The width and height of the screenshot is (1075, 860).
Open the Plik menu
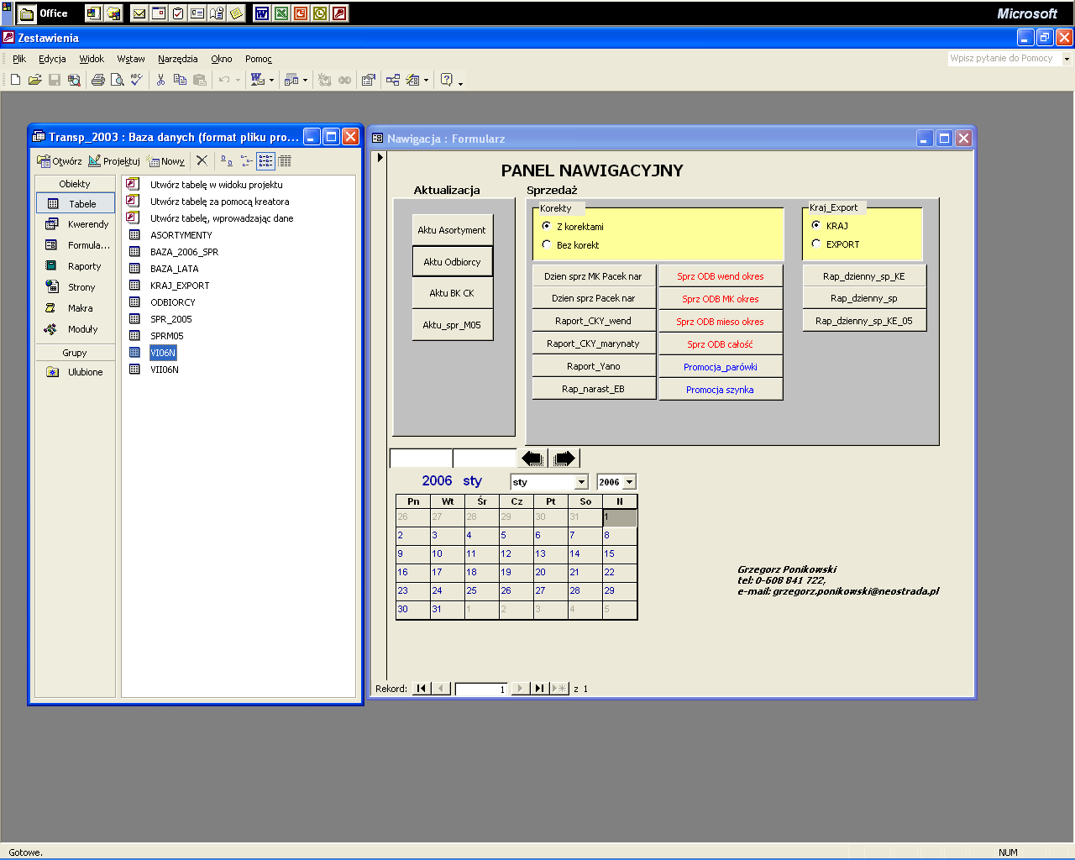(x=19, y=59)
